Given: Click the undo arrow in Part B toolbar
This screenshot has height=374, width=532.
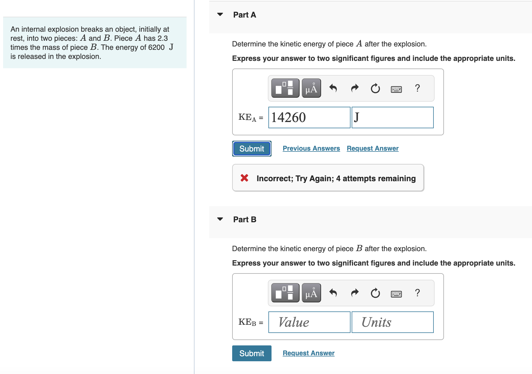Looking at the screenshot, I should (333, 293).
